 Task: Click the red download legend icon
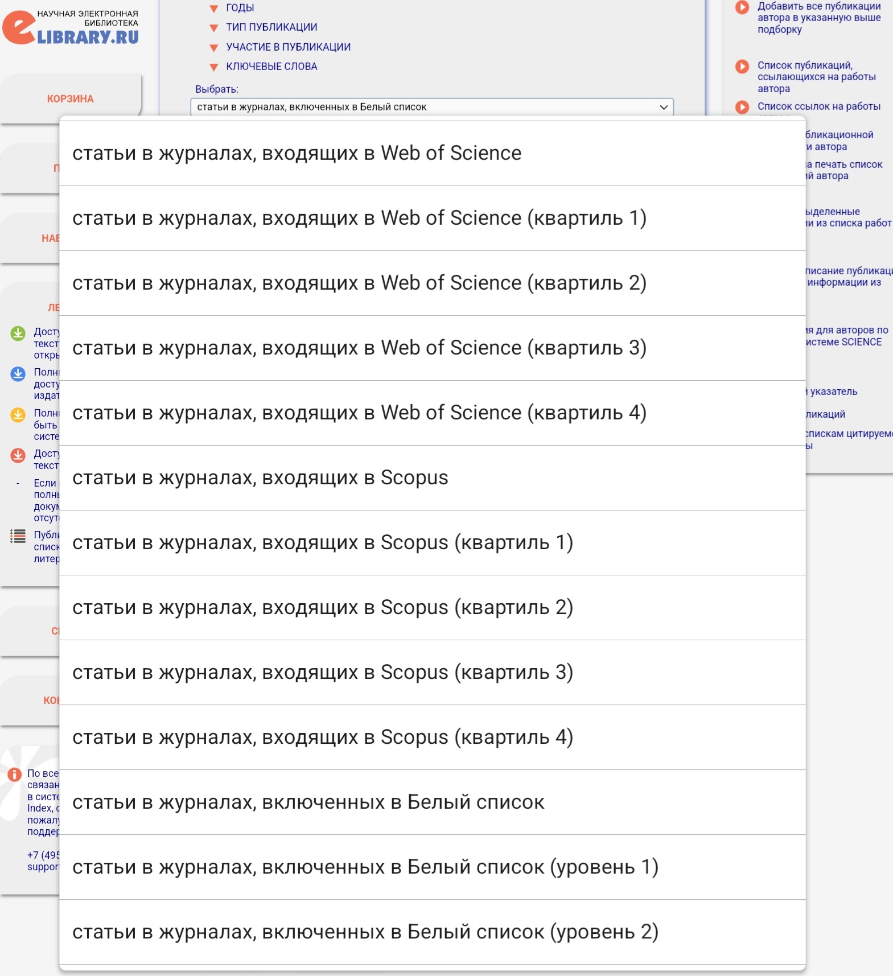[x=18, y=455]
